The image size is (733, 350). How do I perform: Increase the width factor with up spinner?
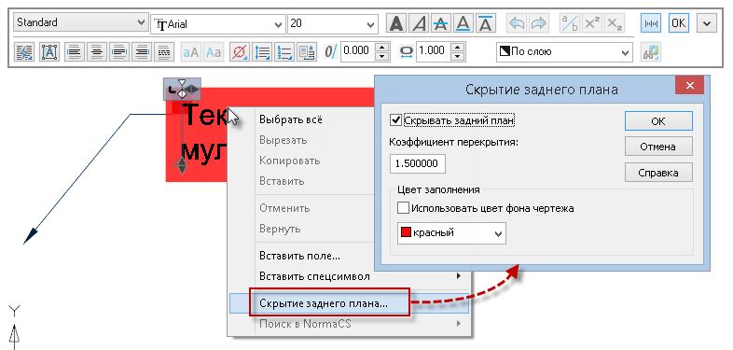pyautogui.click(x=459, y=47)
